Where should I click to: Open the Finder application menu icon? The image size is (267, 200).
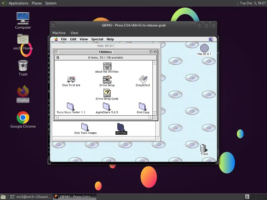[211, 39]
